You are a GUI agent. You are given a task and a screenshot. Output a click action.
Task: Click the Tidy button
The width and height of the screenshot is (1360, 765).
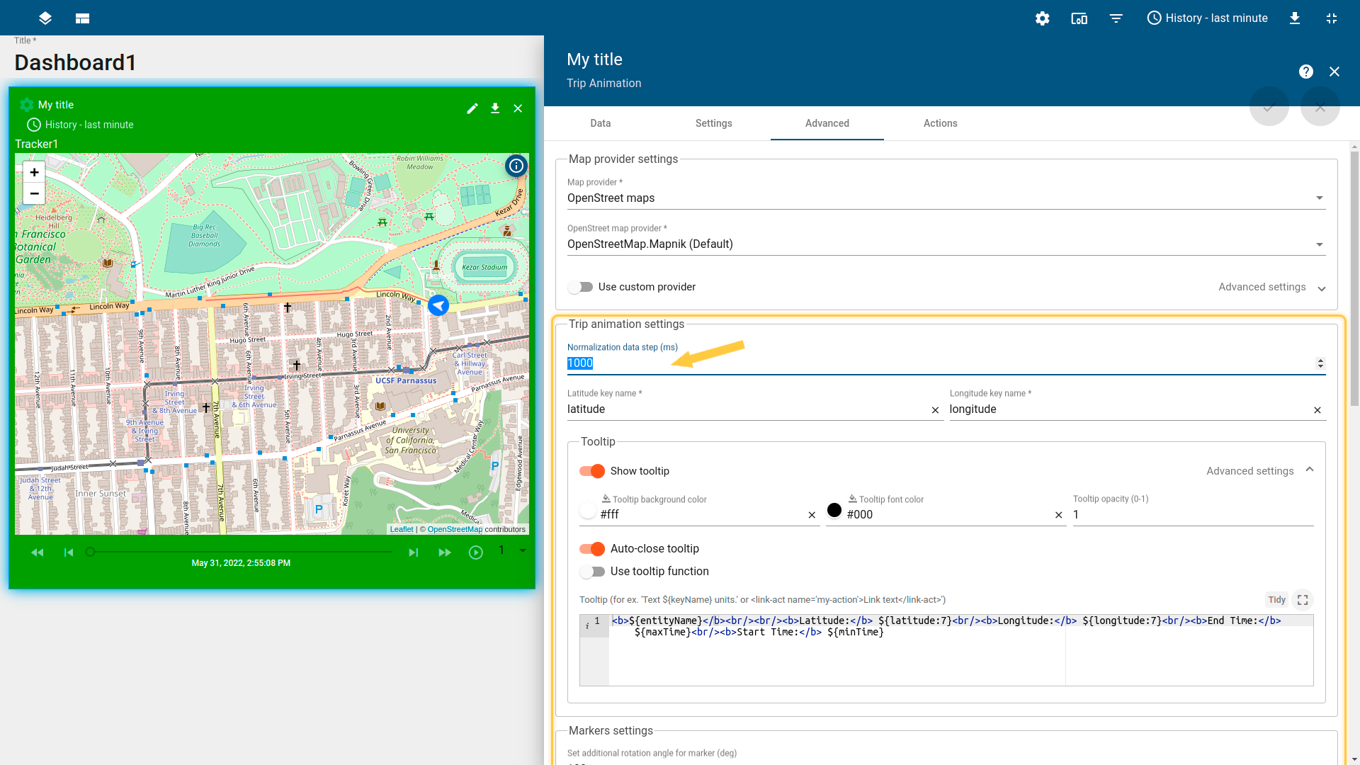[1276, 600]
